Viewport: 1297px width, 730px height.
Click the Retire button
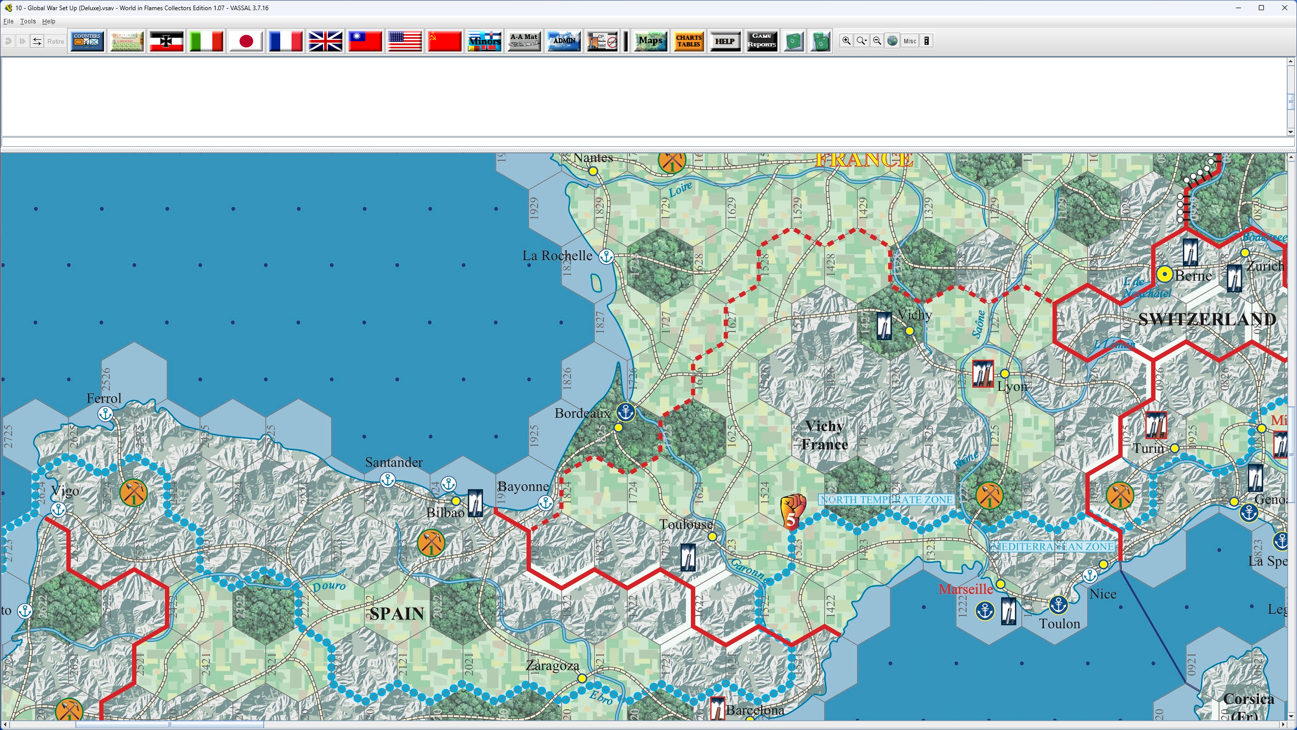pyautogui.click(x=56, y=41)
